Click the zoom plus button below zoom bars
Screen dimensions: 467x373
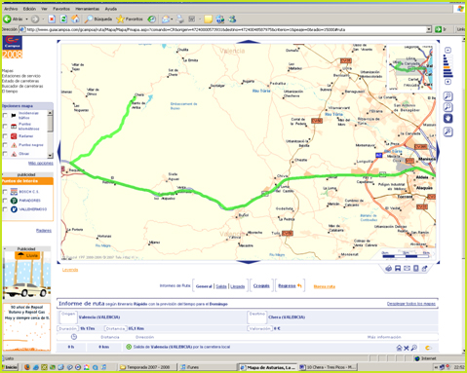pos(448,82)
